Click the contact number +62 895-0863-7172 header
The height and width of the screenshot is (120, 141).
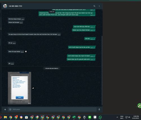click(x=15, y=6)
